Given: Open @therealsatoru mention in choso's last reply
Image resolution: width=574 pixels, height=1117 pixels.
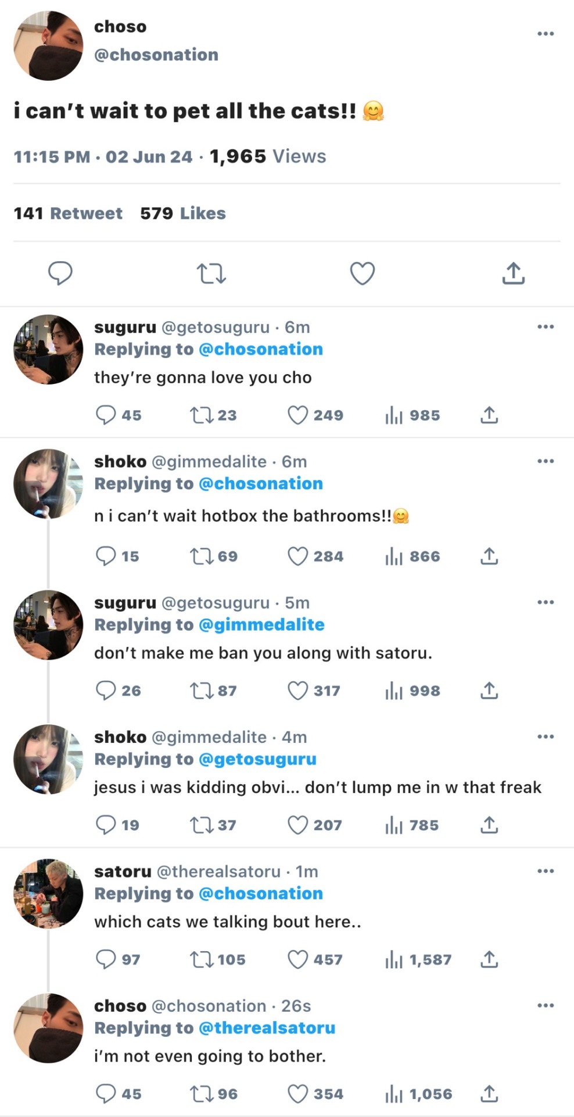Looking at the screenshot, I should tap(267, 1028).
